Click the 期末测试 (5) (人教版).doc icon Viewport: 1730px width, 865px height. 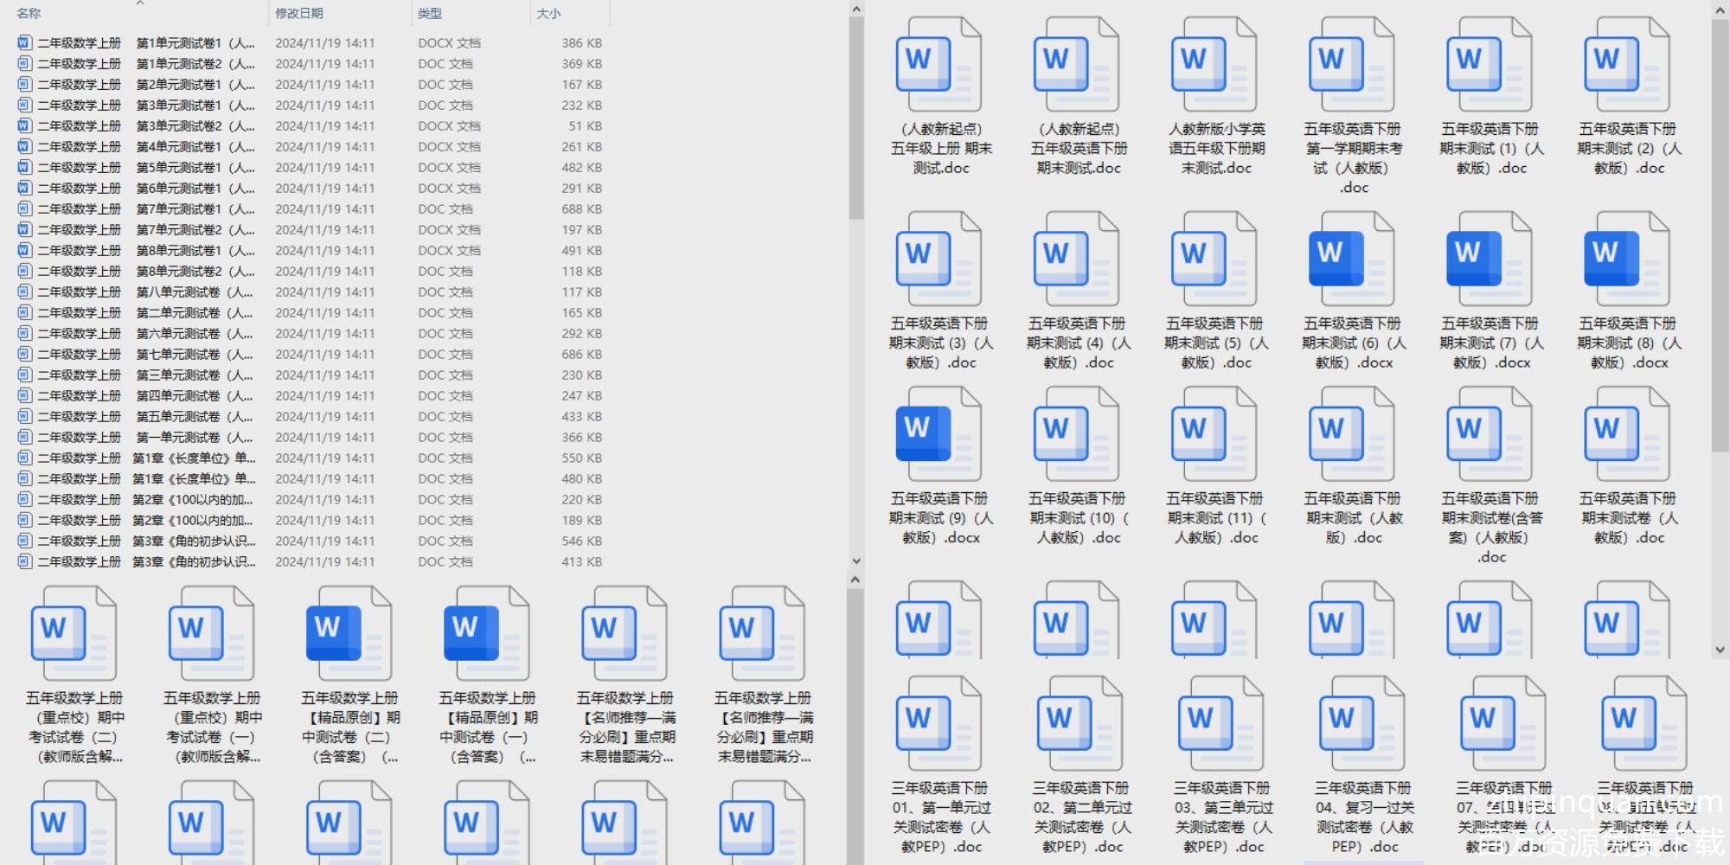1214,260
